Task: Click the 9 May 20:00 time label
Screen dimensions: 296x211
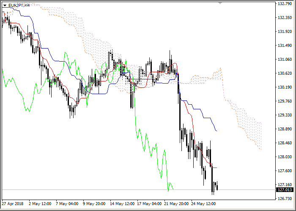Action: coord(94,204)
